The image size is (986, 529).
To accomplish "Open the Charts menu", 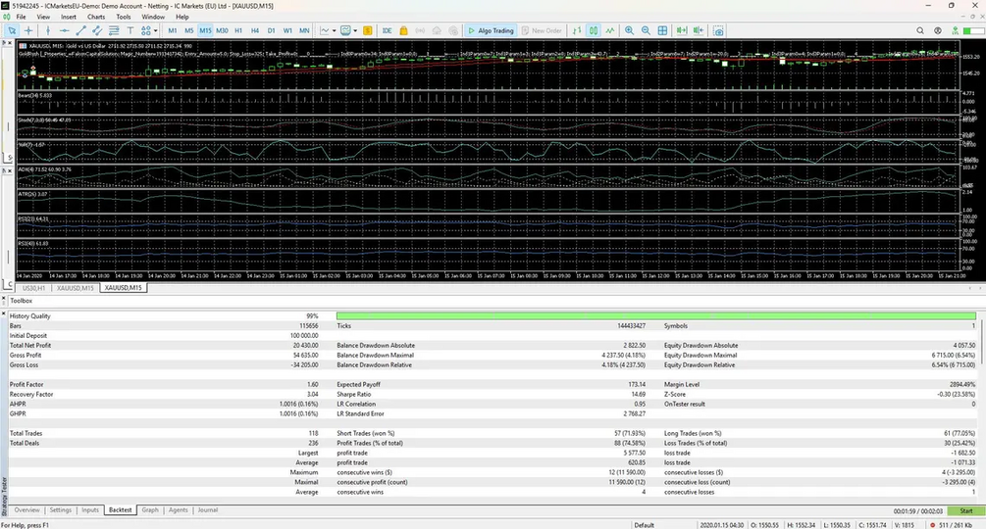I will [96, 17].
